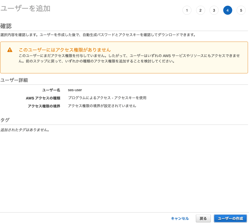Image resolution: width=249 pixels, height=224 pixels.
Task: Click the 戻る button
Action: (203, 218)
